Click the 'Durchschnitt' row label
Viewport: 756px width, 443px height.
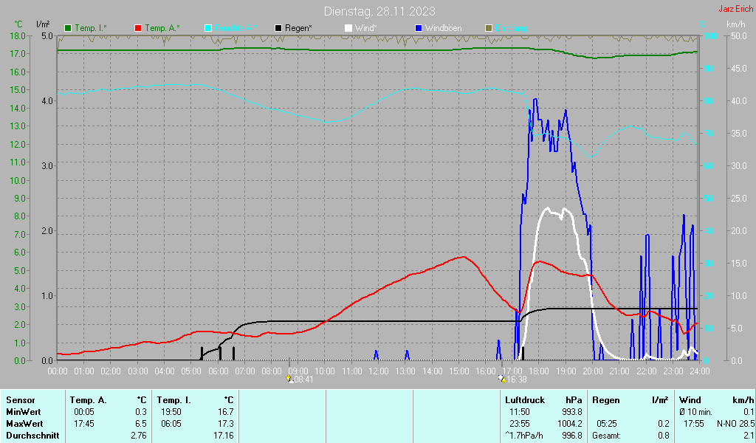32,436
